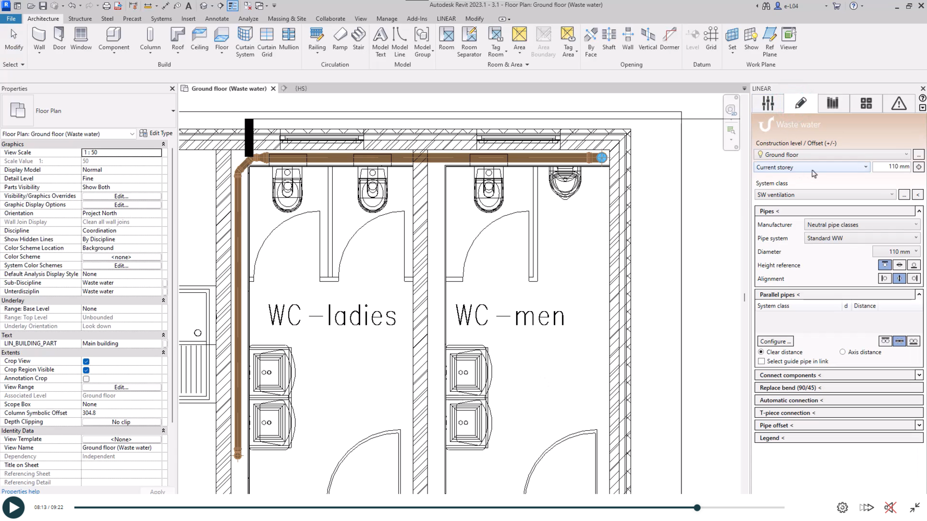Select the Axis distance radio button

click(843, 352)
